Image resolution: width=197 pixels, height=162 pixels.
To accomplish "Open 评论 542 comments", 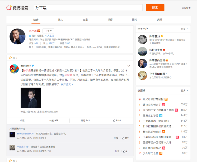I will point(85,121).
